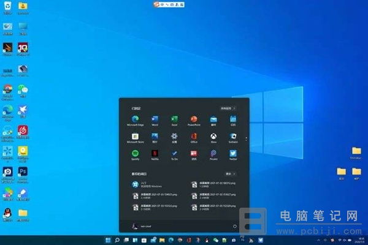The image size is (368, 245).
Task: Click the pinned apps page dots indicator
Action: (x=246, y=139)
